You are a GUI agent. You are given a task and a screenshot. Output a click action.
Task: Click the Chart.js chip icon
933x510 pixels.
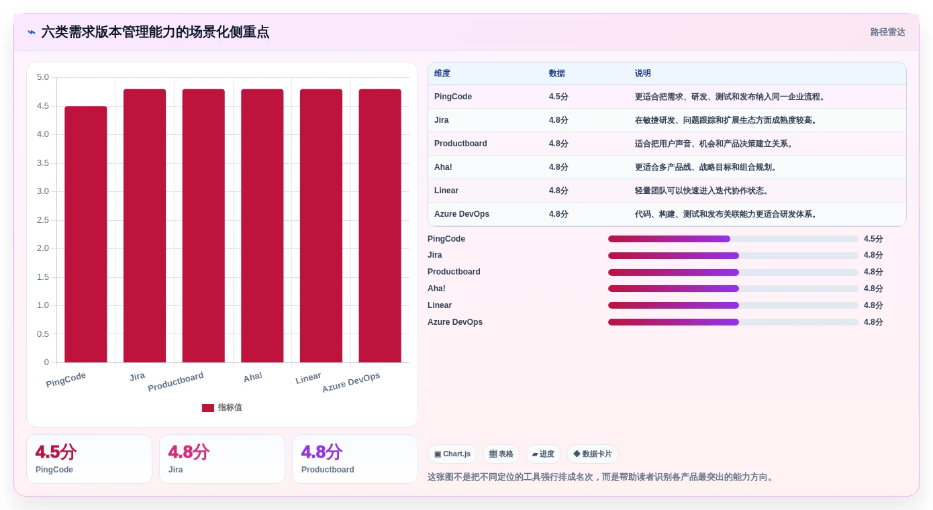[x=438, y=454]
